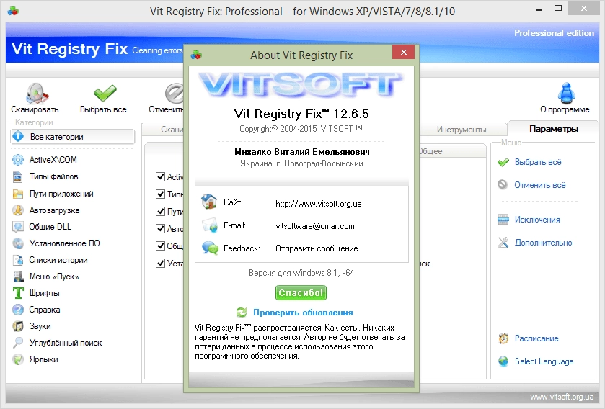This screenshot has width=605, height=409.
Task: Open the Общее sub-tab
Action: pyautogui.click(x=451, y=151)
